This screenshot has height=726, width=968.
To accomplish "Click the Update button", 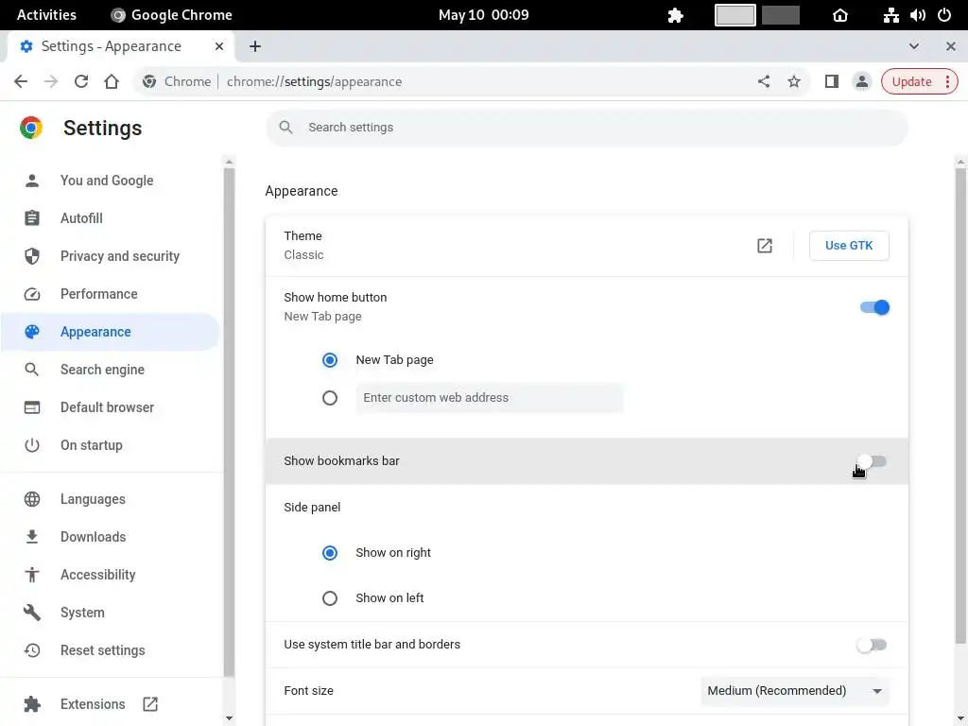I will pyautogui.click(x=919, y=81).
